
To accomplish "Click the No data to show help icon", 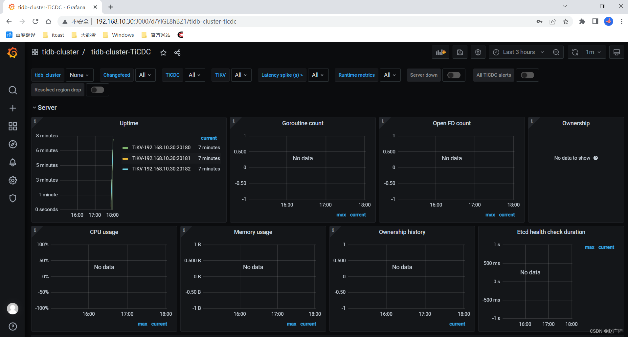I will click(595, 158).
